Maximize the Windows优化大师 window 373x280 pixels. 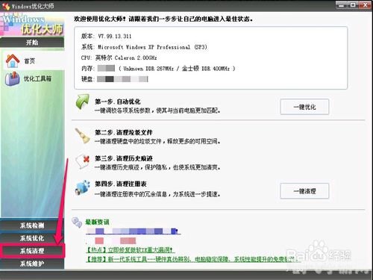point(353,5)
